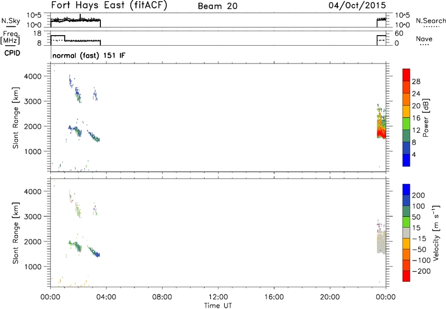
Task: Click the 'N.Sky' label
Action: coord(11,21)
